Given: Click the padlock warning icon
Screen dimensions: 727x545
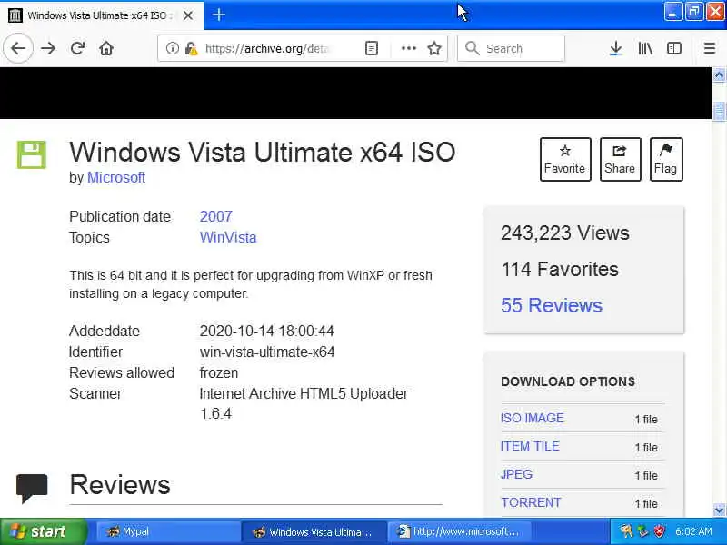Looking at the screenshot, I should click(192, 48).
